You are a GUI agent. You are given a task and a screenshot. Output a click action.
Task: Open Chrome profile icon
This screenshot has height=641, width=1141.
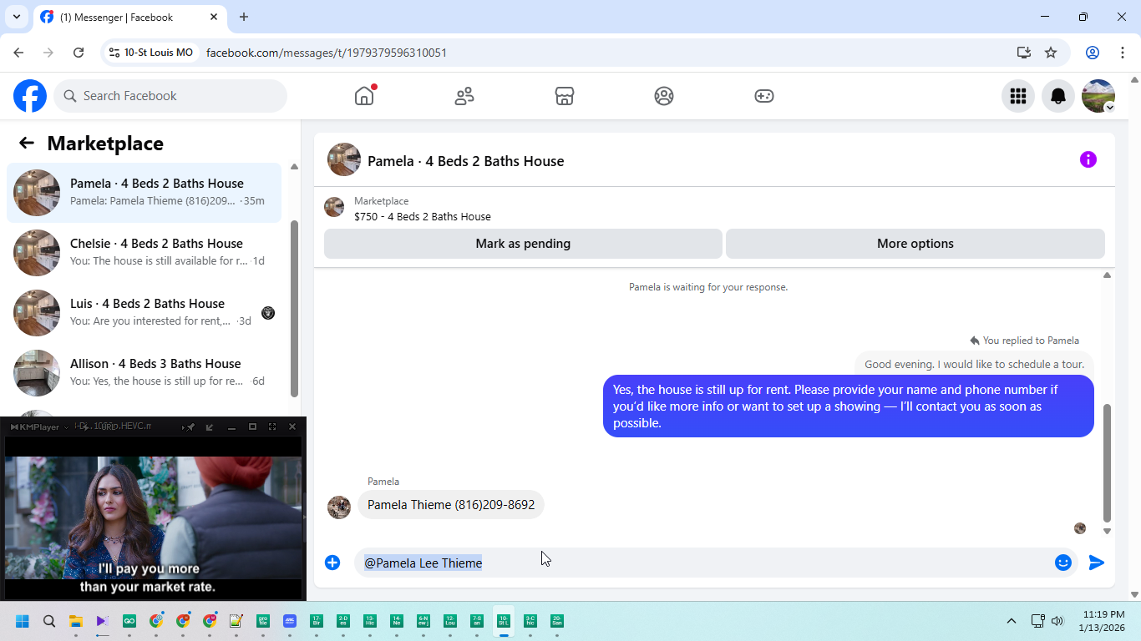click(x=1093, y=53)
